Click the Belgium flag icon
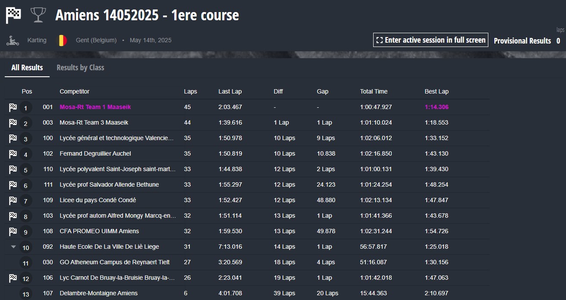The width and height of the screenshot is (566, 300). click(63, 41)
